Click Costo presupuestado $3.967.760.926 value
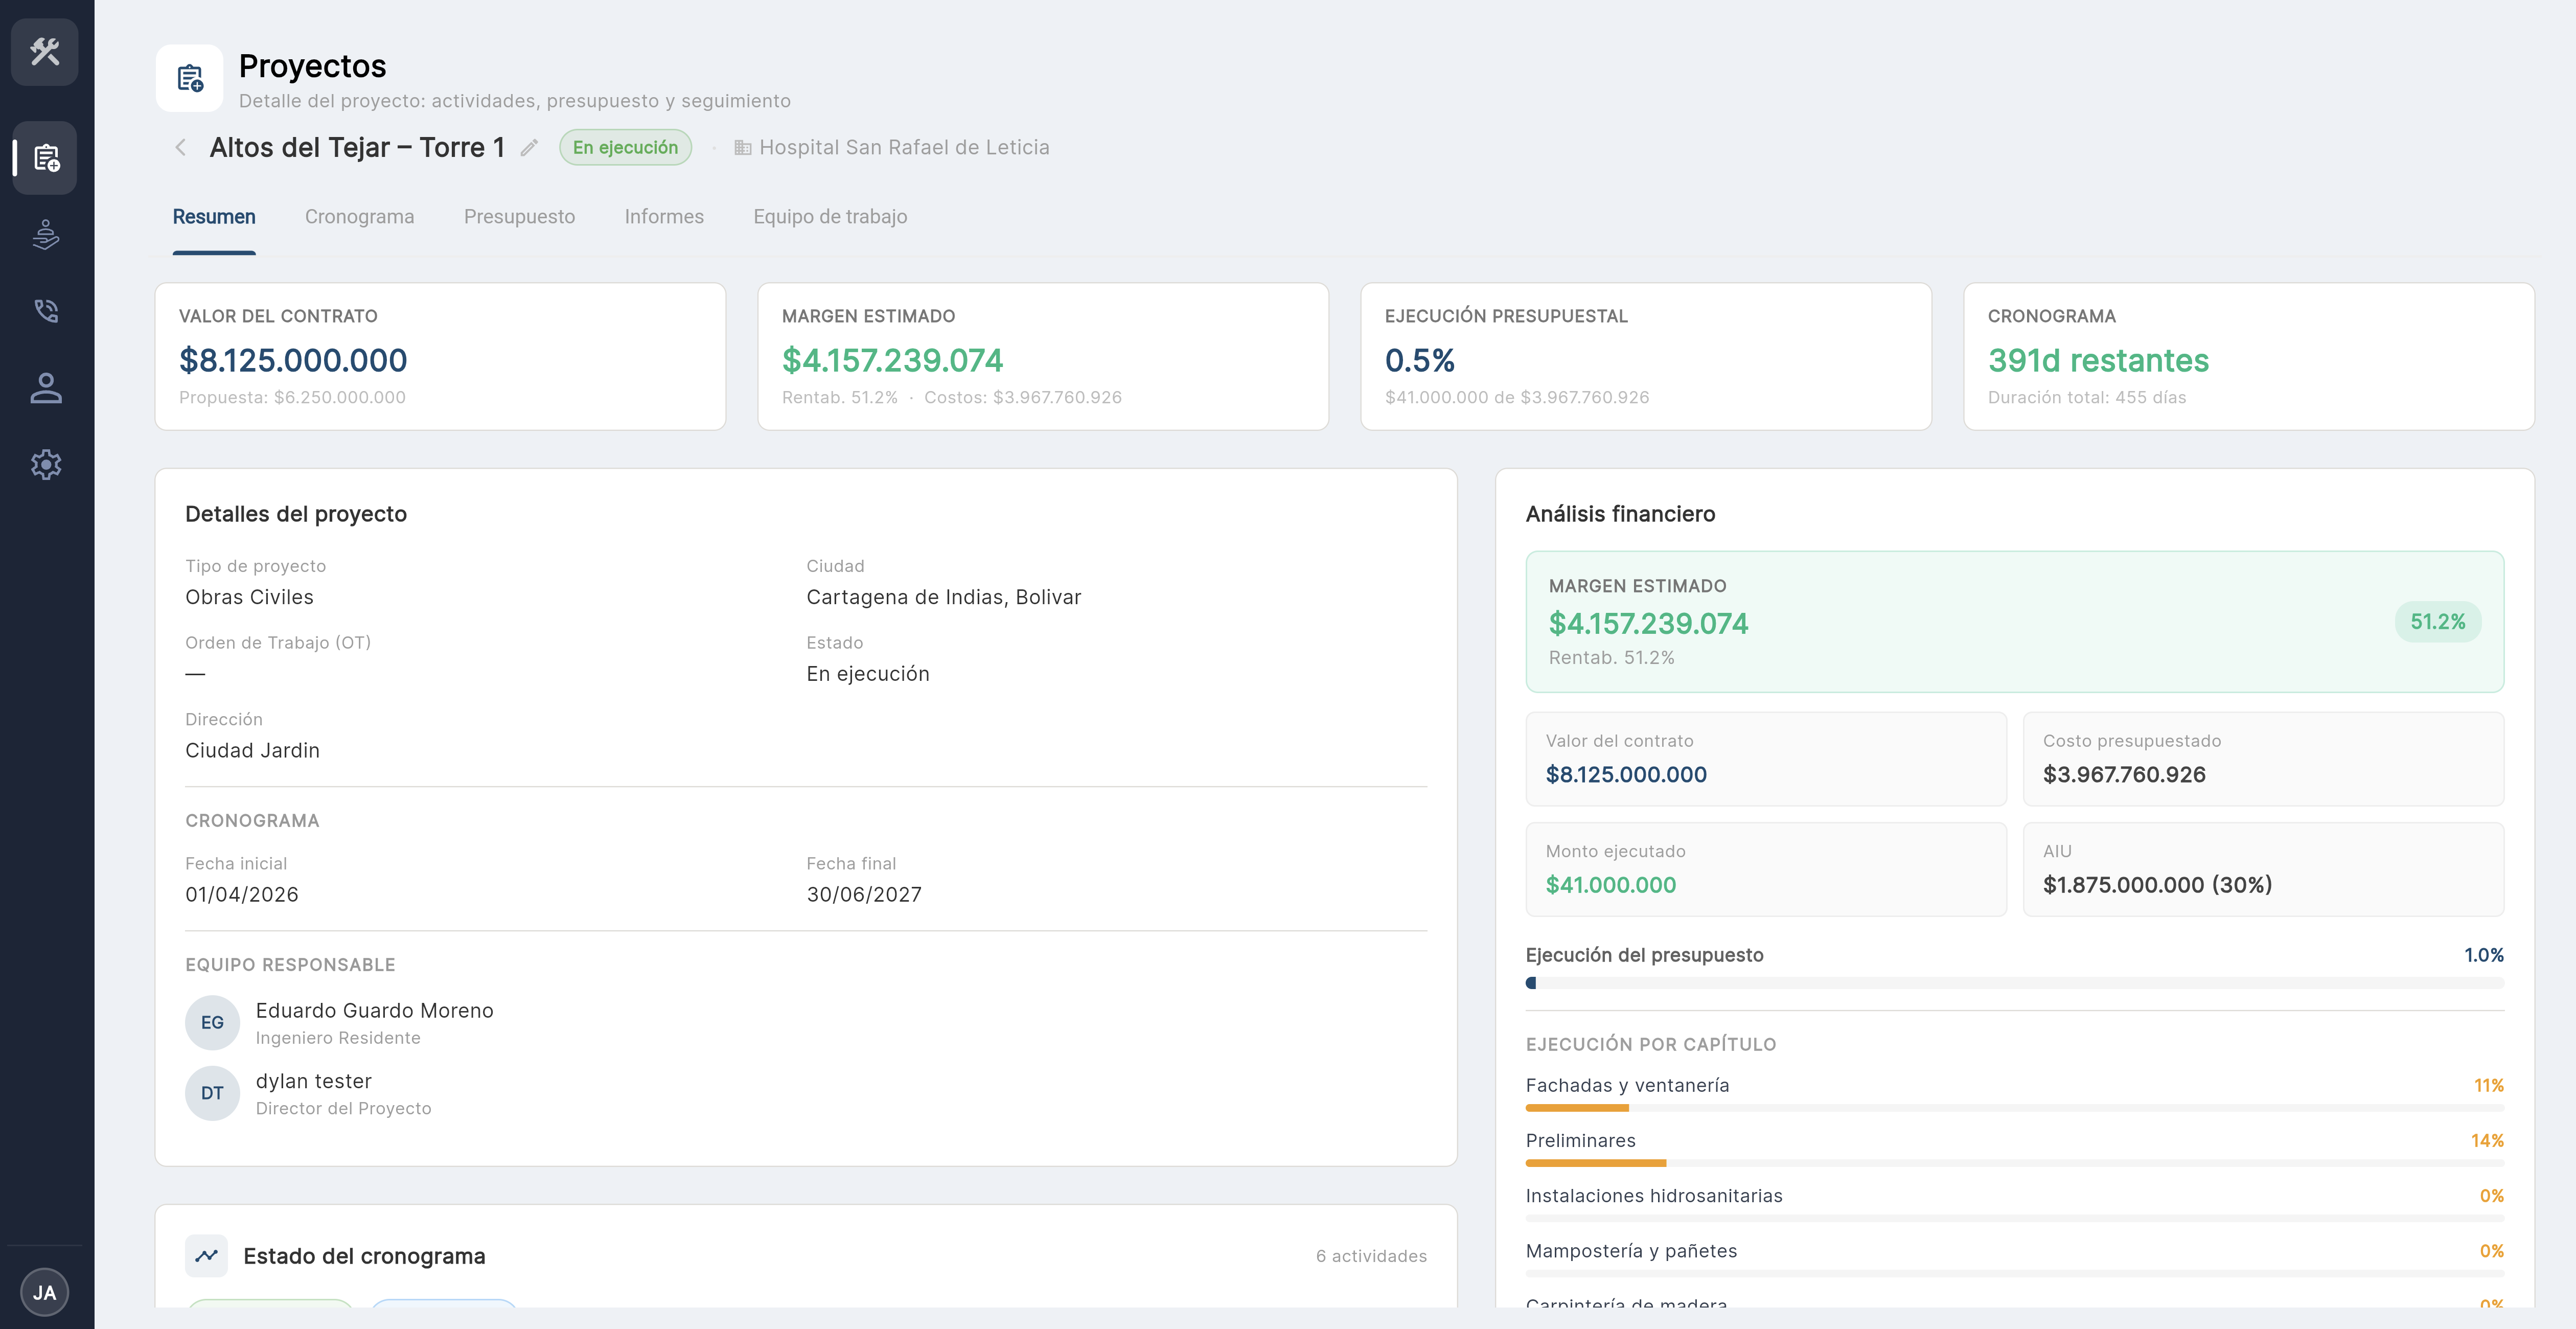 (2124, 774)
